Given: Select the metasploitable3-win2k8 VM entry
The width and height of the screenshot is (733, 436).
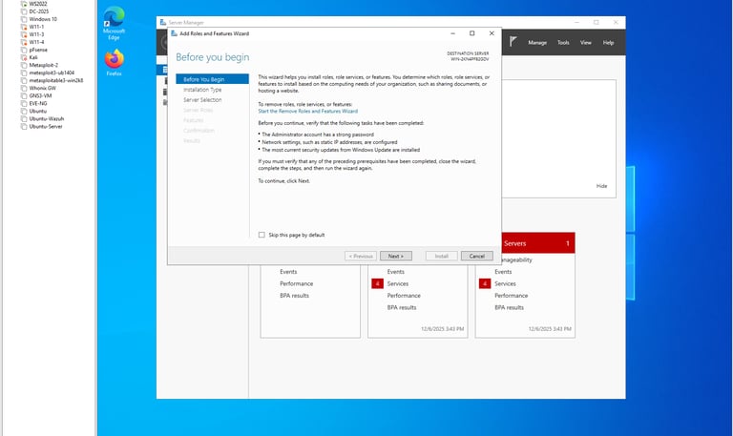Looking at the screenshot, I should coord(56,80).
